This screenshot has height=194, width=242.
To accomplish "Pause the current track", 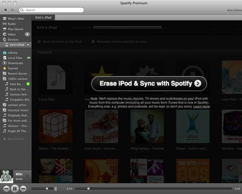I will 14,188.
